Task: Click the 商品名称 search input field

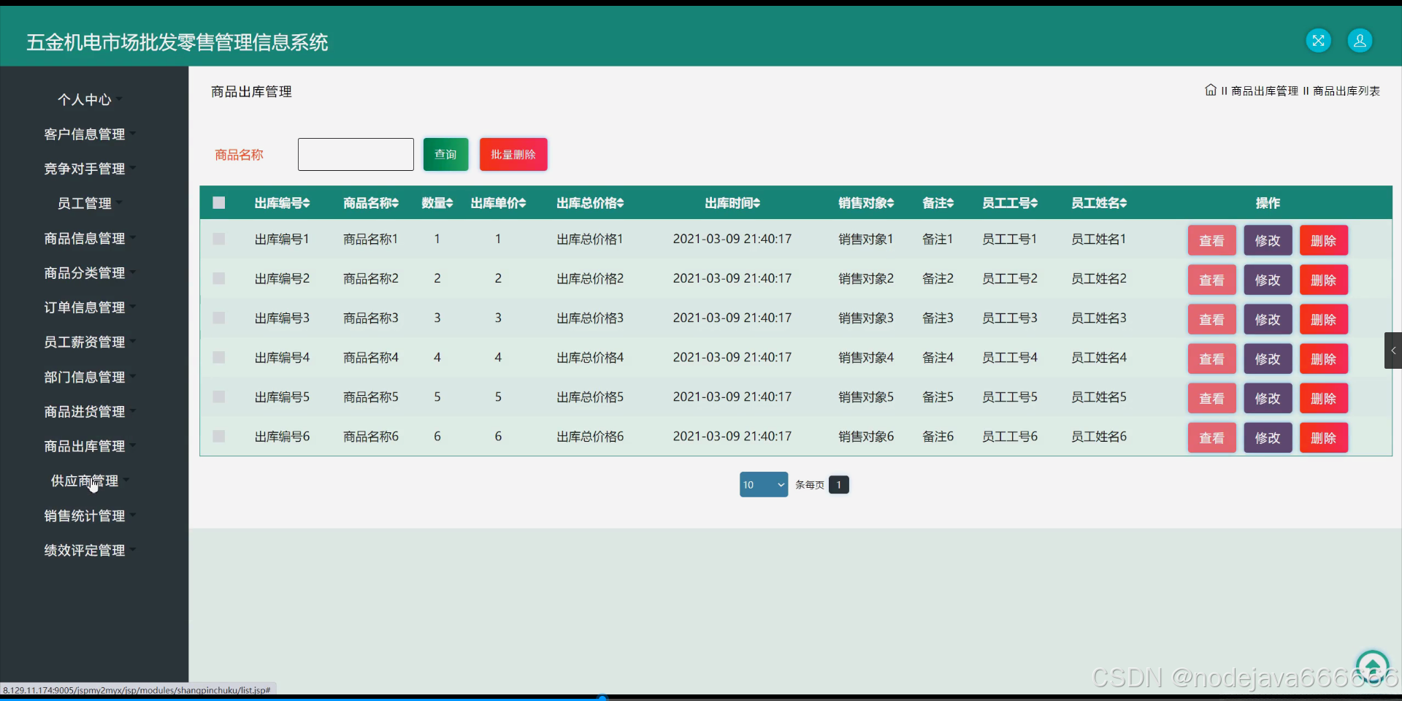Action: 356,154
